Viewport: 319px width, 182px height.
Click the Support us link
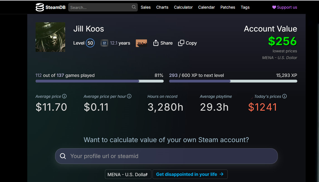click(x=284, y=7)
